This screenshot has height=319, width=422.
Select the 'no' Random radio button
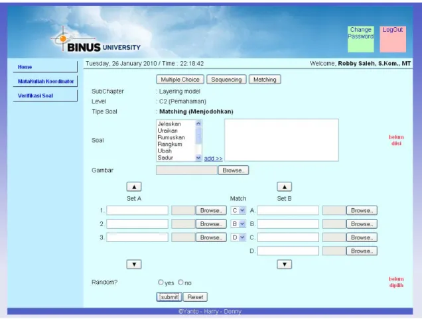pyautogui.click(x=180, y=282)
